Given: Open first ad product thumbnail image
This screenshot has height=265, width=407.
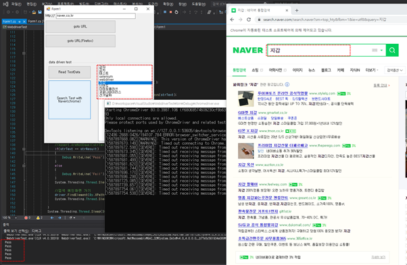Looking at the screenshot, I should [x=246, y=98].
